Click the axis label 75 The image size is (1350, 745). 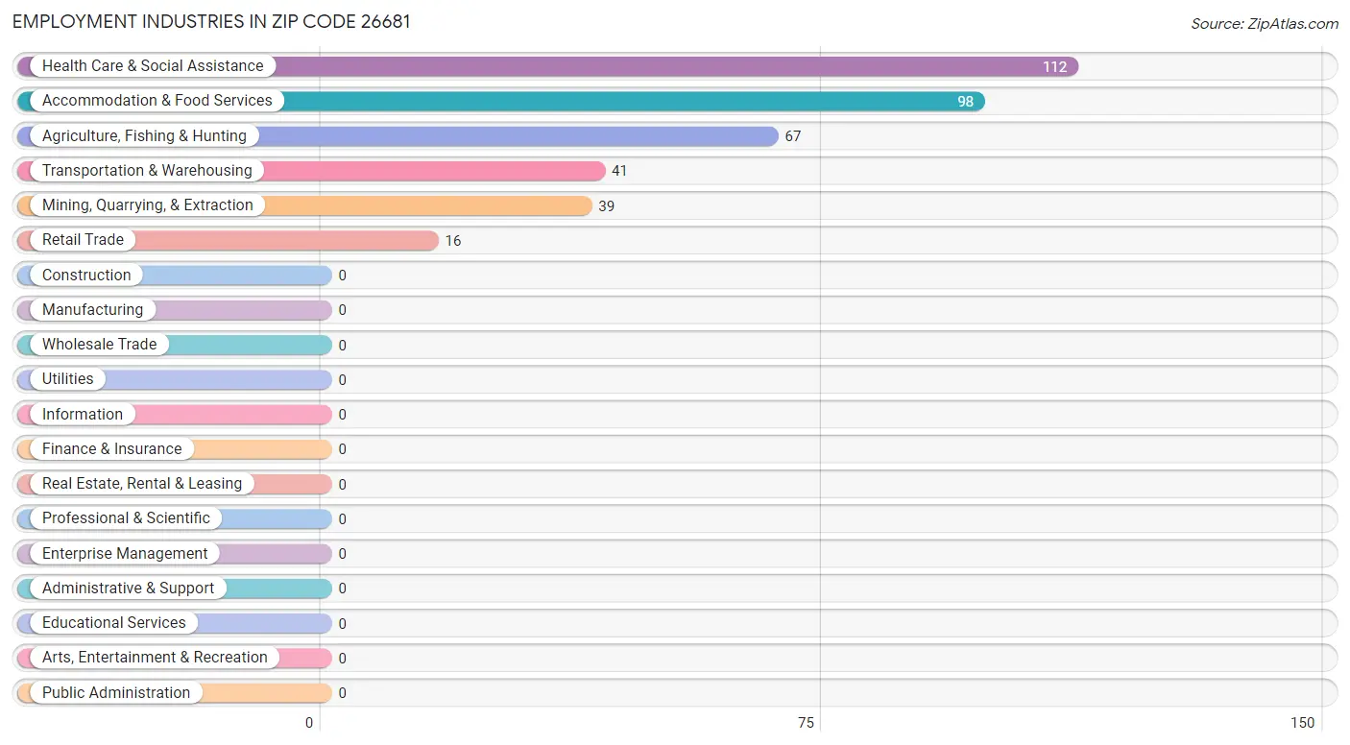click(806, 723)
